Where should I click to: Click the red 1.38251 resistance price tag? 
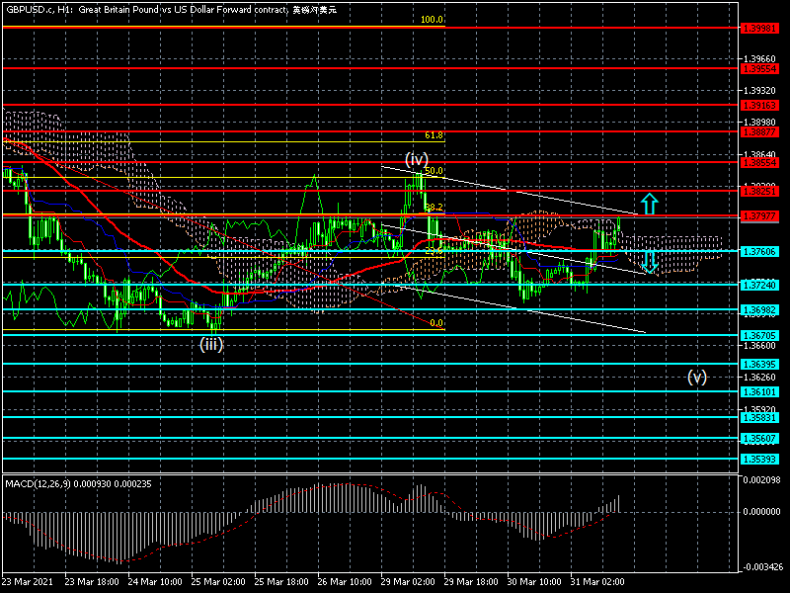[758, 189]
